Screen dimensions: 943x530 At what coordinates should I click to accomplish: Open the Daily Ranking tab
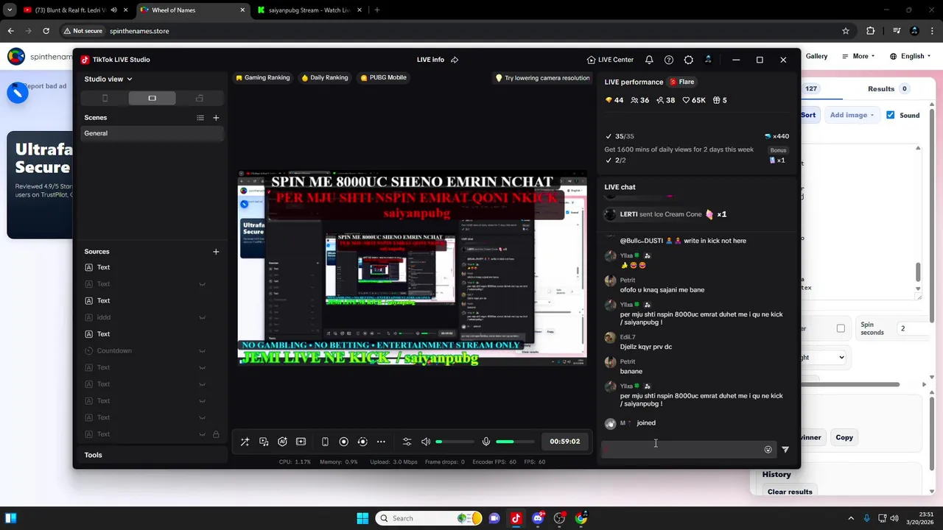click(324, 77)
